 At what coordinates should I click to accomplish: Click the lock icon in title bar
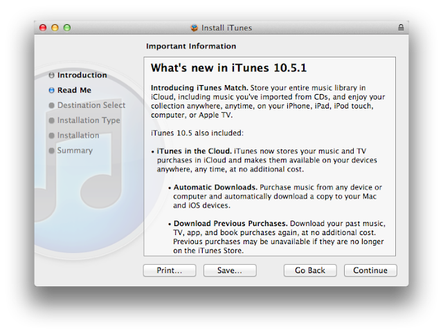[401, 28]
